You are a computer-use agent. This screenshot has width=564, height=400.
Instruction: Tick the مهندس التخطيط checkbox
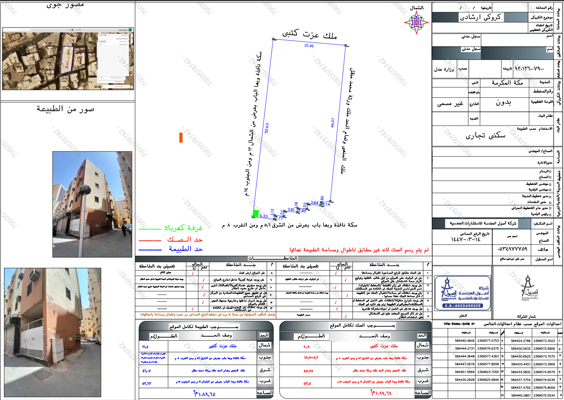[x=550, y=184]
